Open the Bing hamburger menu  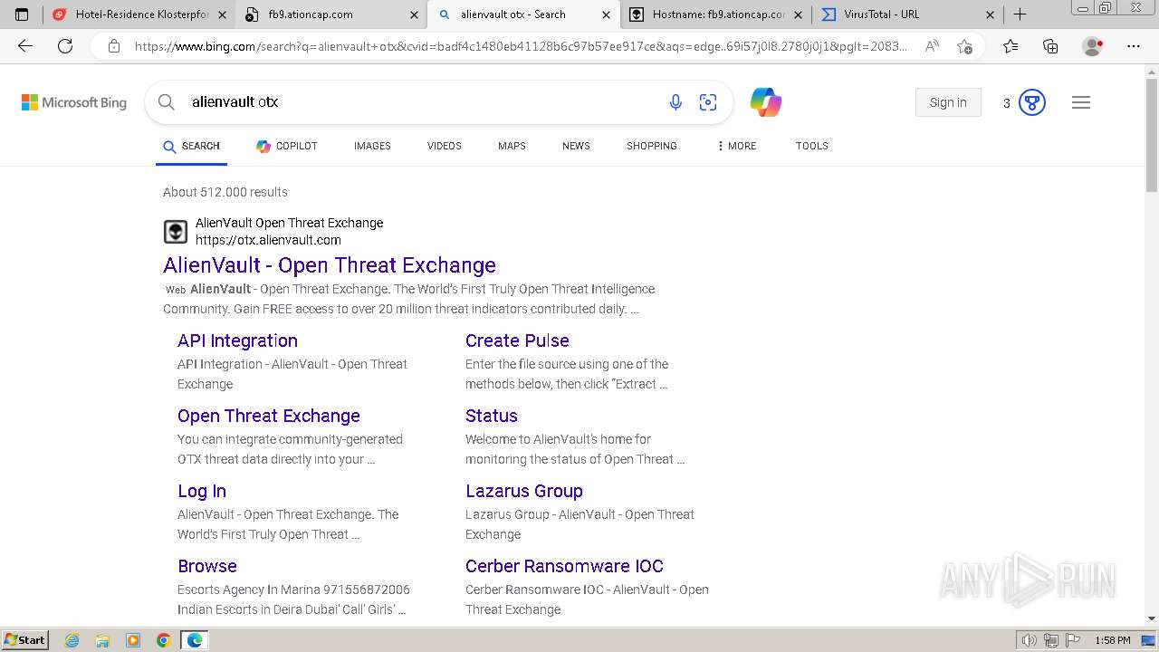pyautogui.click(x=1081, y=102)
